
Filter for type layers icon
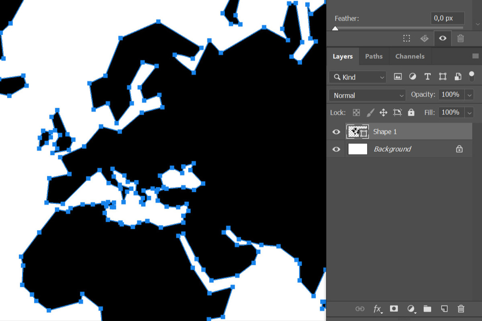[x=427, y=77]
